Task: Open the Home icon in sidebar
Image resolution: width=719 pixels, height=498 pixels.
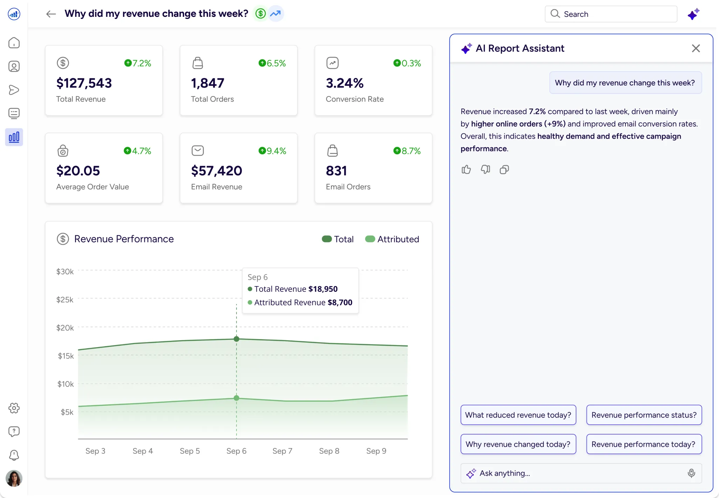Action: pyautogui.click(x=14, y=43)
